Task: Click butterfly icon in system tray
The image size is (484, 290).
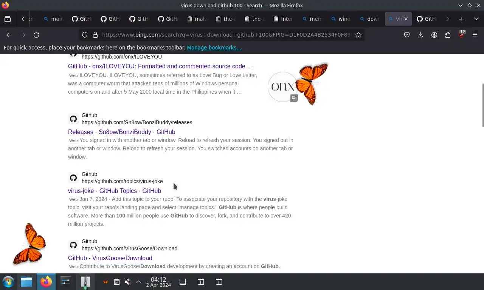Action: pos(105,282)
